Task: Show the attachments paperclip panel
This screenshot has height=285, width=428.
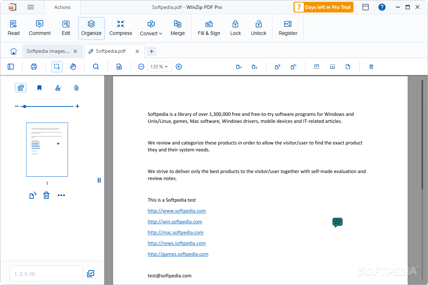Action: [76, 88]
